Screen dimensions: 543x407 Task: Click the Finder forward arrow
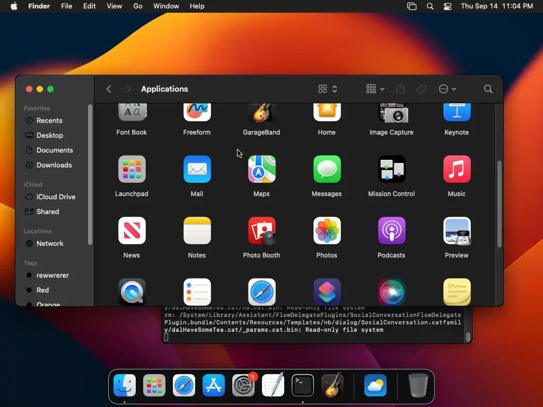pyautogui.click(x=128, y=89)
